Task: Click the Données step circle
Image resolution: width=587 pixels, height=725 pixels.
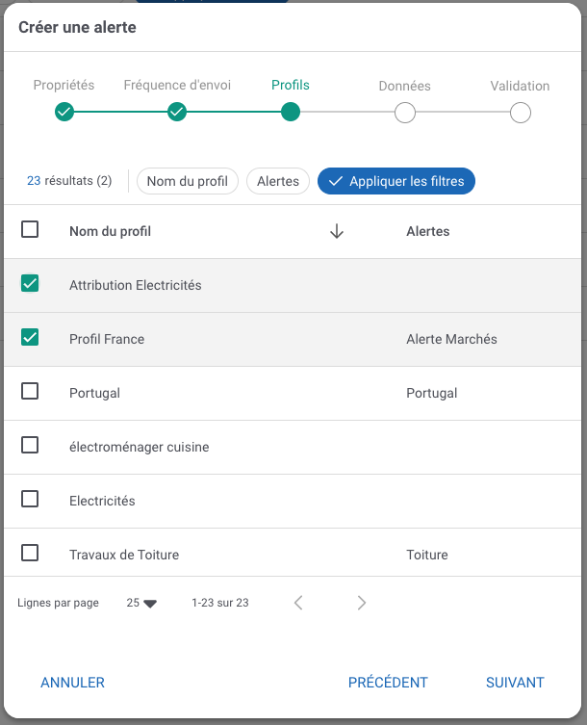Action: (x=405, y=113)
